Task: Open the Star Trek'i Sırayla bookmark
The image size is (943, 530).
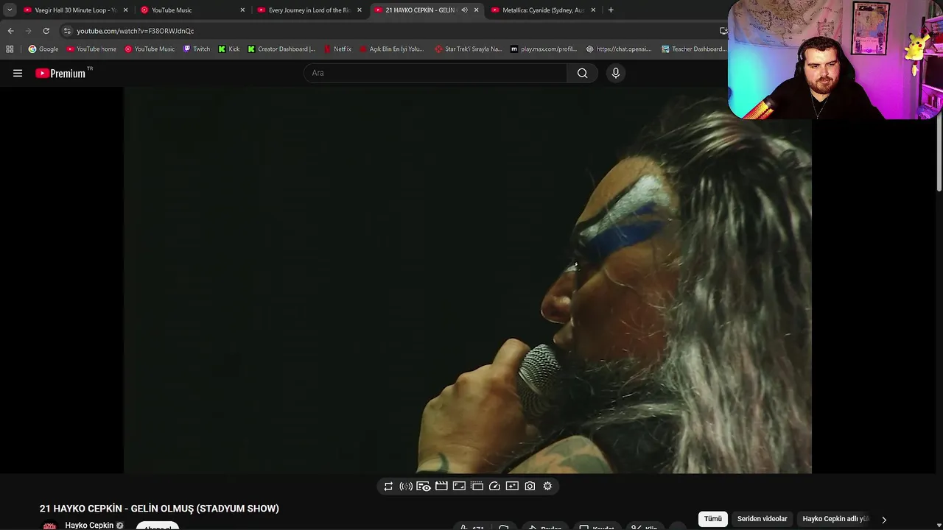Action: [x=469, y=49]
